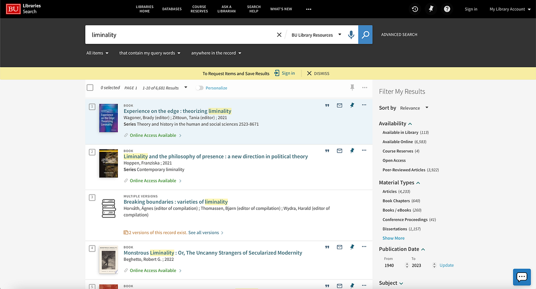This screenshot has width=536, height=289.
Task: Check the select-all results checkbox
Action: click(90, 88)
